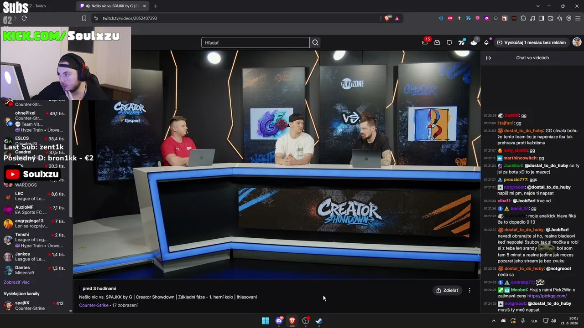
Task: Open the Brave hamburger main menu
Action: [x=578, y=18]
